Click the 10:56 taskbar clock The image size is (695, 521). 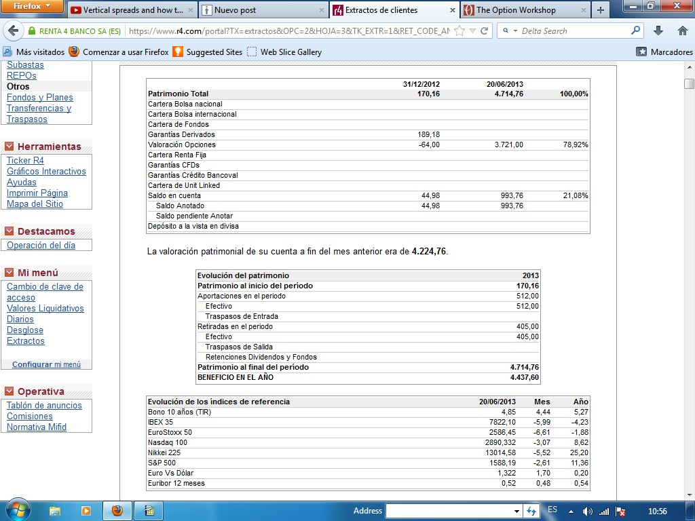(657, 512)
